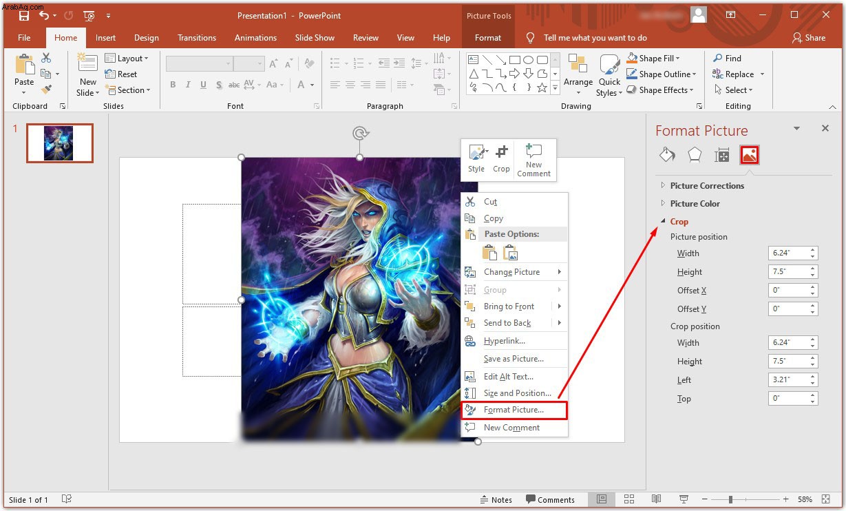Open Shape Fill dropdown
Screen dimensions: 846x511
pos(653,59)
